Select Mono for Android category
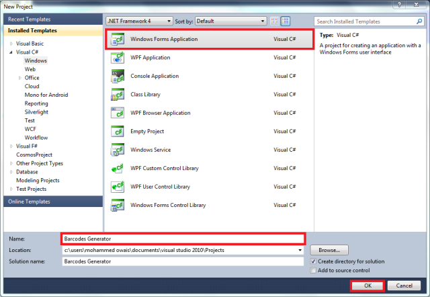The height and width of the screenshot is (297, 430). click(x=46, y=95)
